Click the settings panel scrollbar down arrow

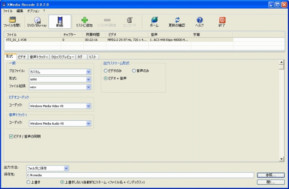point(281,159)
